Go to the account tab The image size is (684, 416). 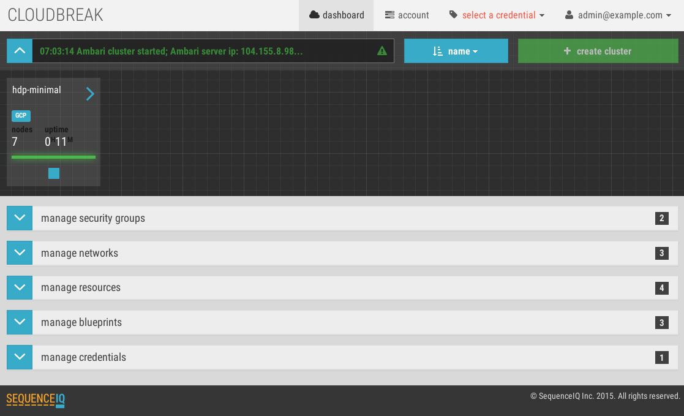click(407, 15)
